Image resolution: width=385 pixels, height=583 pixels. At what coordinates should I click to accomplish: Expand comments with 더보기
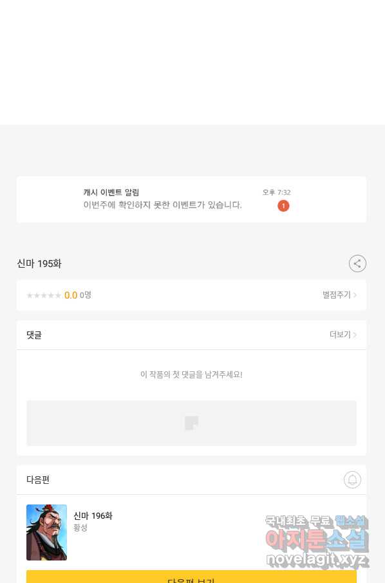tap(340, 335)
